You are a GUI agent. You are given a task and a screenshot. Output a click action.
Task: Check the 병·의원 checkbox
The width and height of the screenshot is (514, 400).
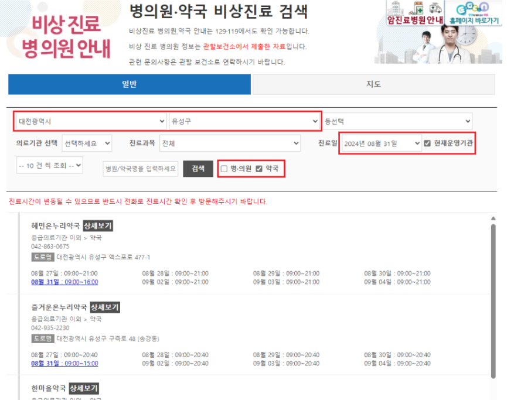coord(224,169)
